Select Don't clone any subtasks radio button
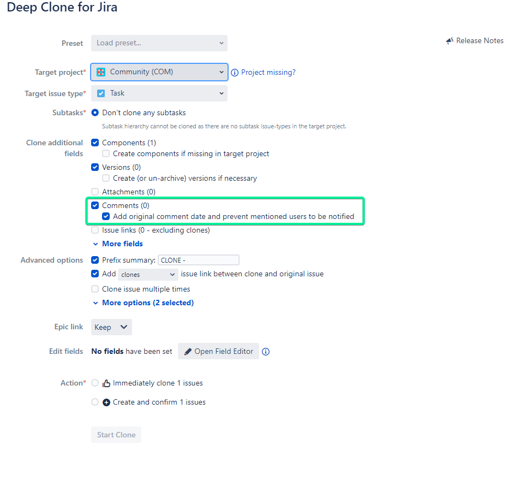508x486 pixels. [x=95, y=113]
